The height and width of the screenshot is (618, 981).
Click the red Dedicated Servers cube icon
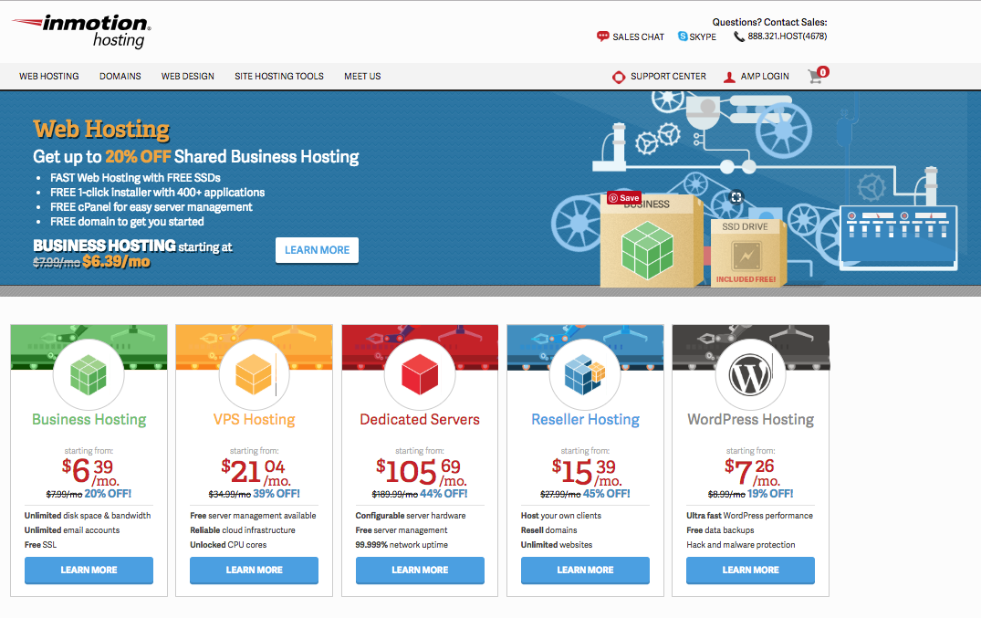(x=419, y=374)
